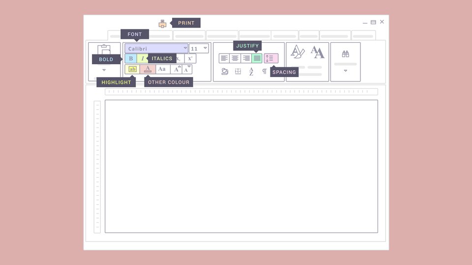472x265 pixels.
Task: Click the horizontal ruler above the page
Action: tap(241, 92)
